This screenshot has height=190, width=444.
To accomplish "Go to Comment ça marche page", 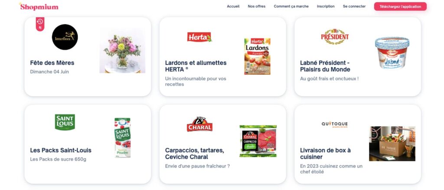I will pyautogui.click(x=291, y=6).
